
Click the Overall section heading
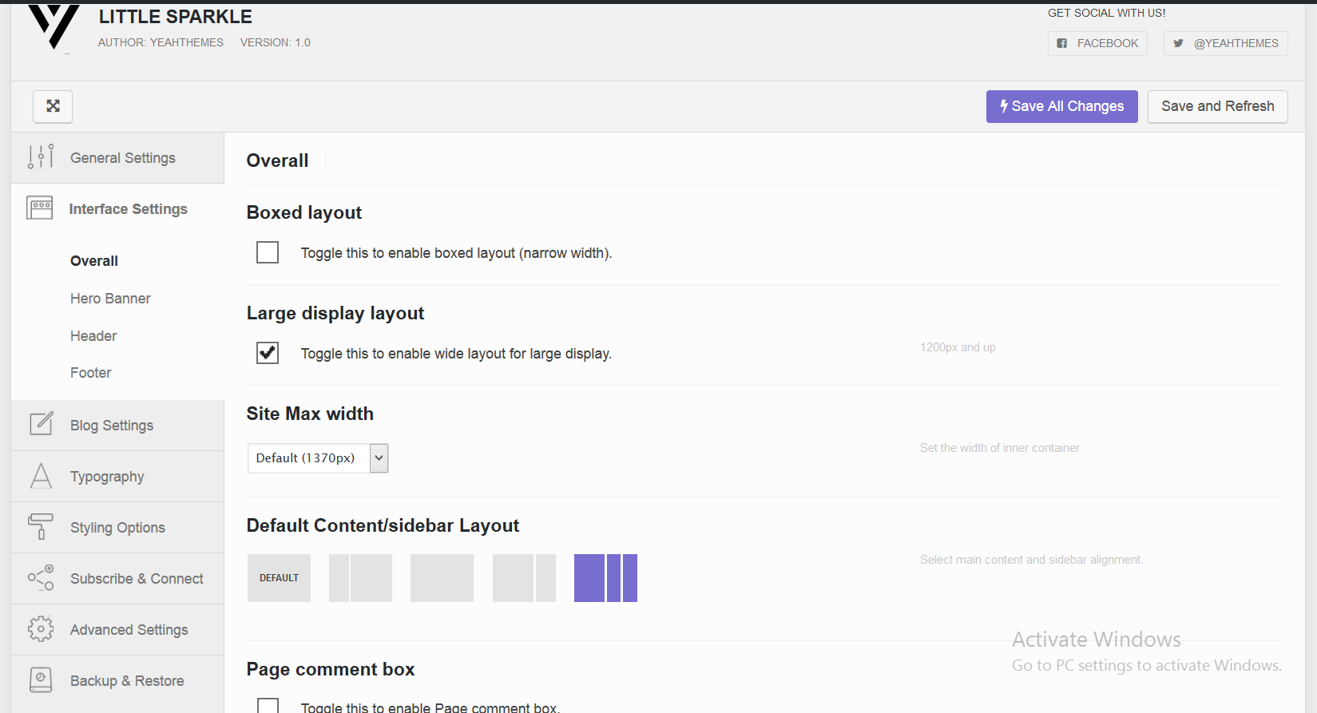[277, 160]
